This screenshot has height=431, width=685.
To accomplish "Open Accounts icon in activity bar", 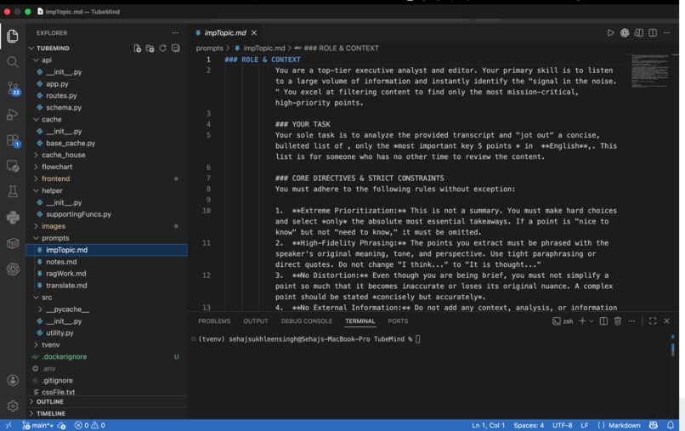I will [x=13, y=380].
